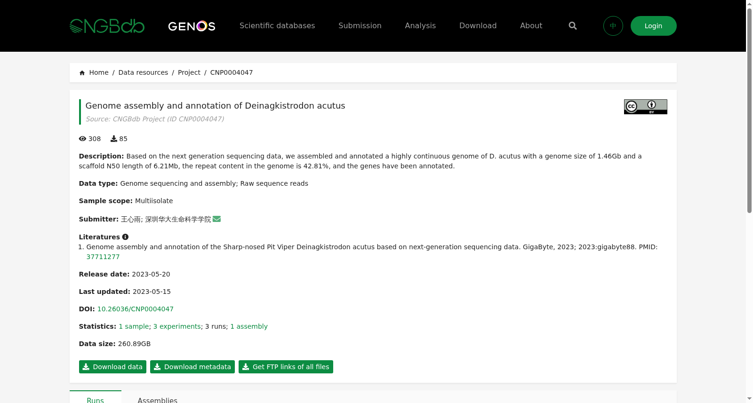The height and width of the screenshot is (403, 753).
Task: Click the Download data button
Action: 112,367
